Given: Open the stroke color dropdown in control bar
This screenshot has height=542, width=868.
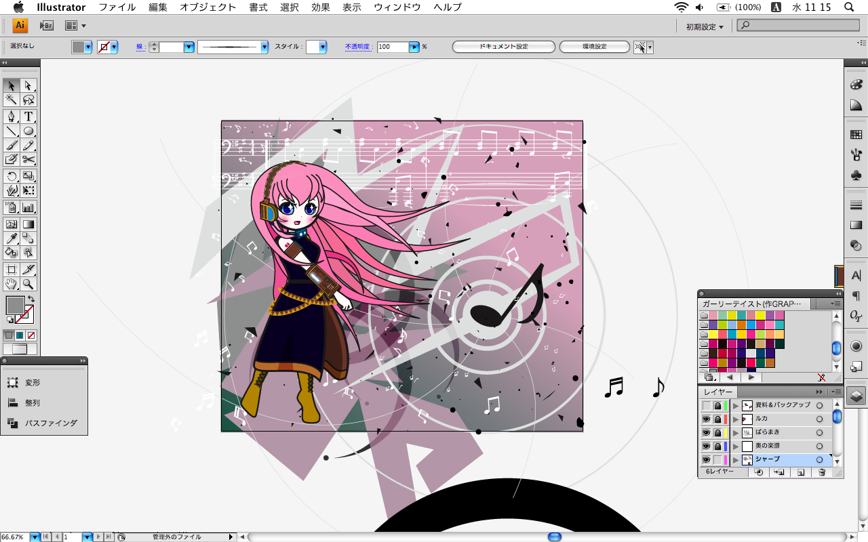Looking at the screenshot, I should coord(114,47).
